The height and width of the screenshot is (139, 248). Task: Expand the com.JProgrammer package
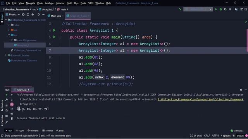(x=12, y=40)
